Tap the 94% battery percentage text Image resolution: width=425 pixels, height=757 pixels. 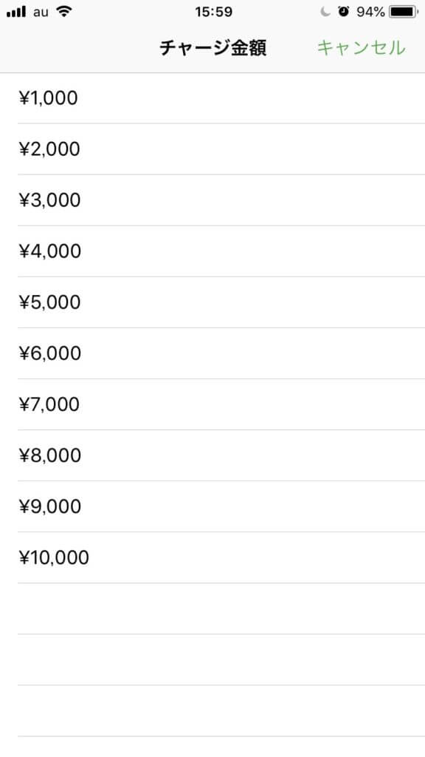click(x=370, y=12)
